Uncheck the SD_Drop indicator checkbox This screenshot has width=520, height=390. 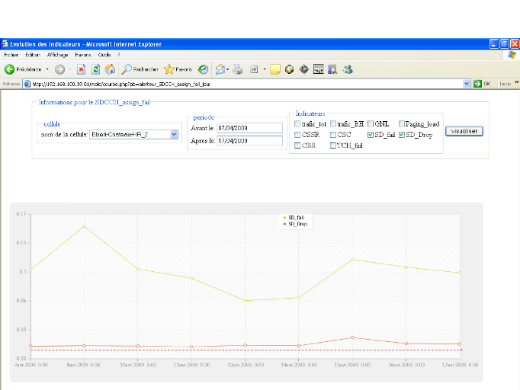[401, 135]
